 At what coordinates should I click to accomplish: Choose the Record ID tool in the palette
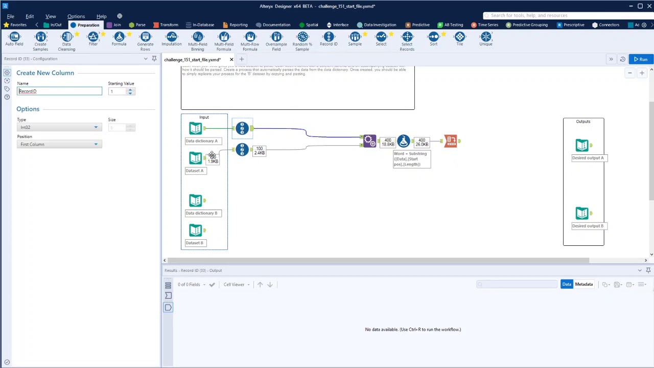click(x=329, y=39)
